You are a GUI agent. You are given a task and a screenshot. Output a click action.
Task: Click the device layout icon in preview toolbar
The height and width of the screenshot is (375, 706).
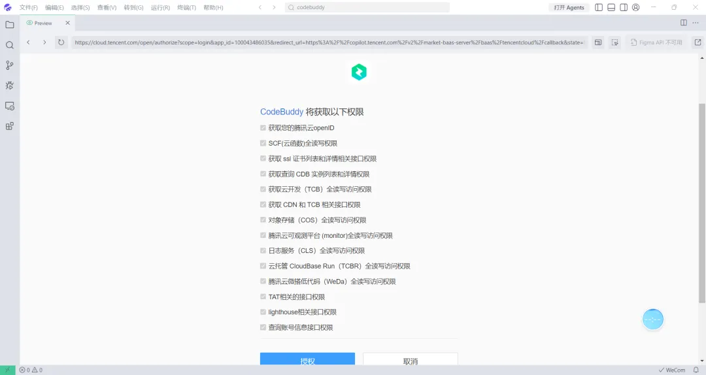click(598, 42)
